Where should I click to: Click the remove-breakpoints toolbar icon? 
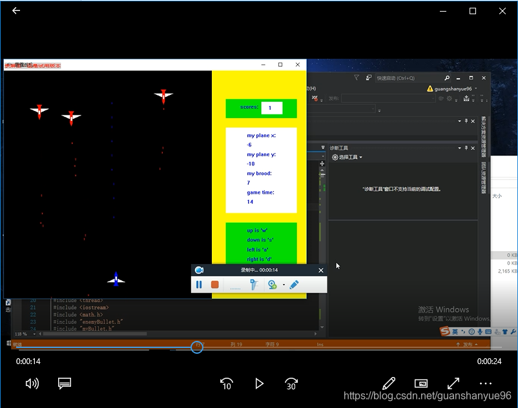315,98
